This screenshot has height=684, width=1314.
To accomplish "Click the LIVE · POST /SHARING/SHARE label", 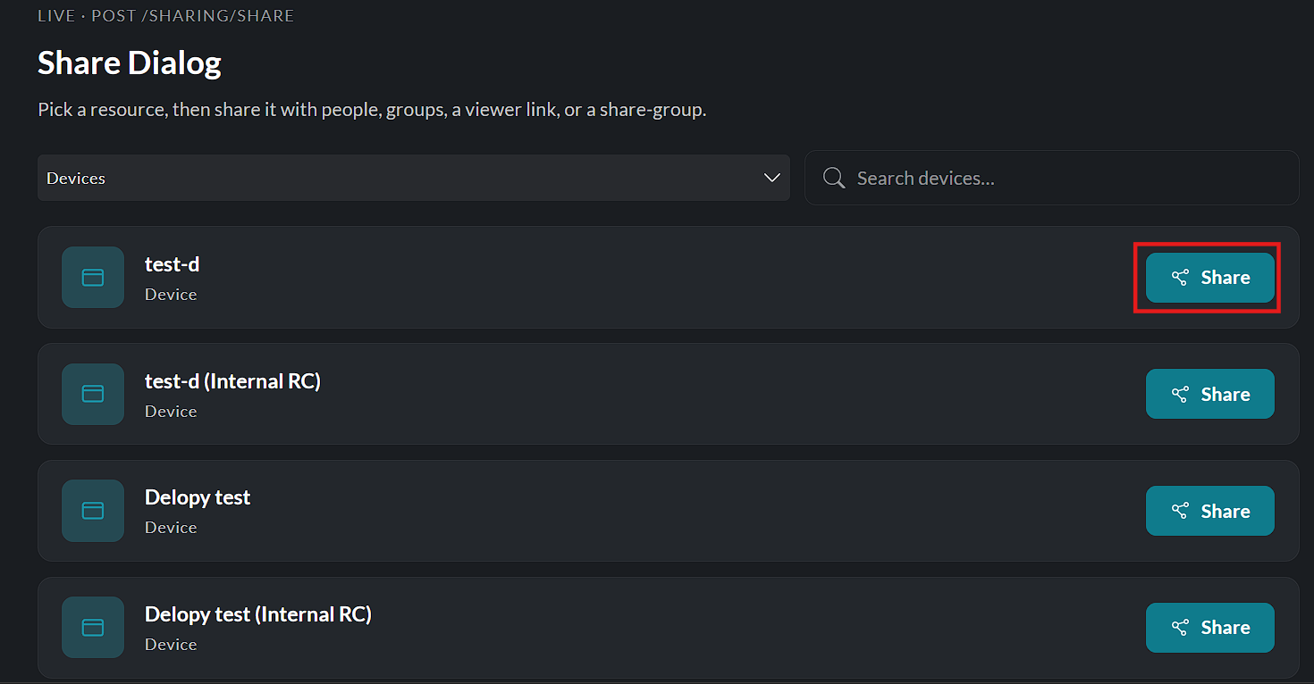I will tap(165, 16).
